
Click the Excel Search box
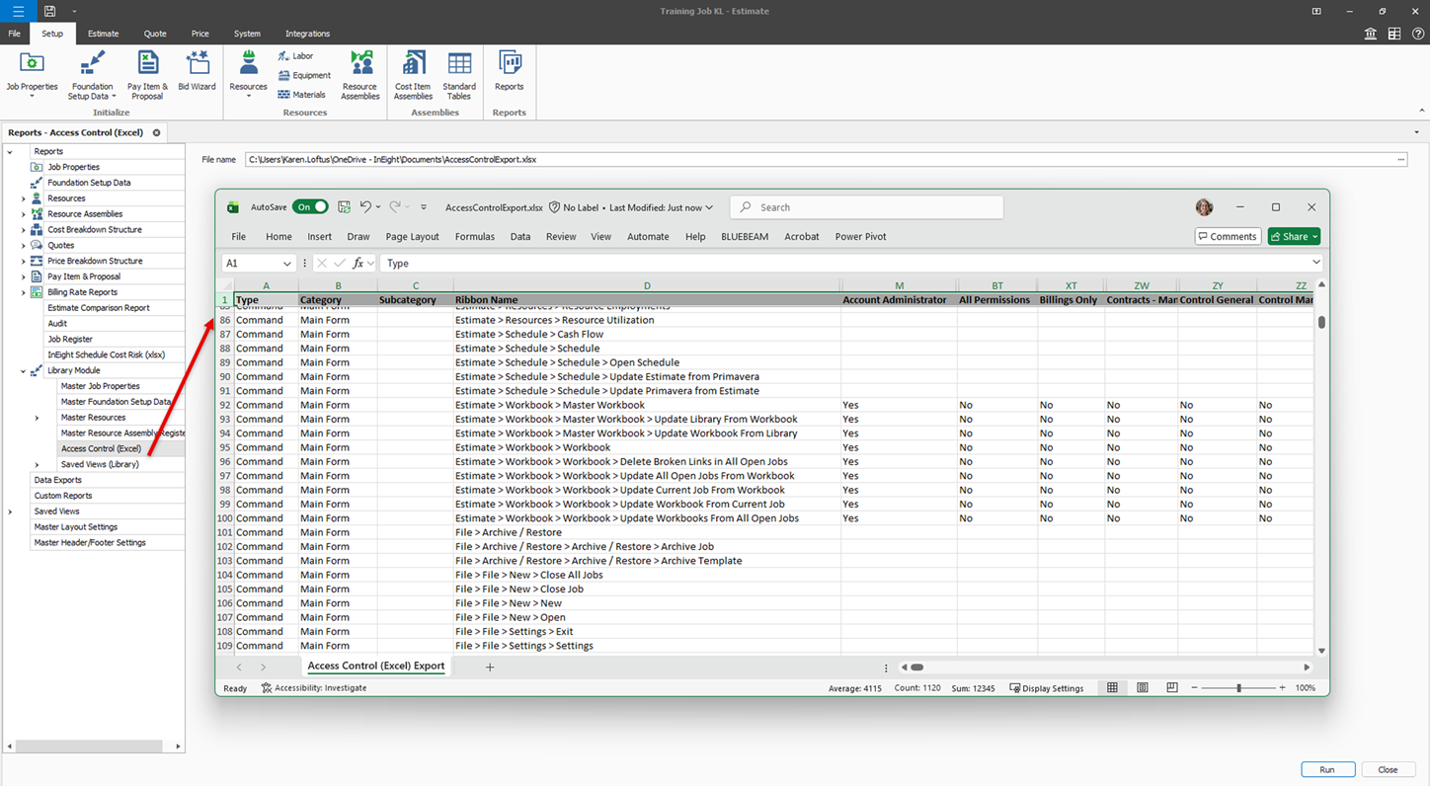pos(866,207)
